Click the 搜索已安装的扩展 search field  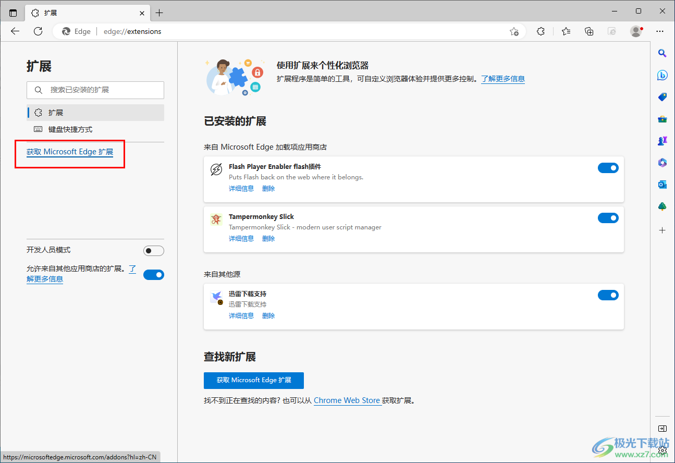(95, 90)
